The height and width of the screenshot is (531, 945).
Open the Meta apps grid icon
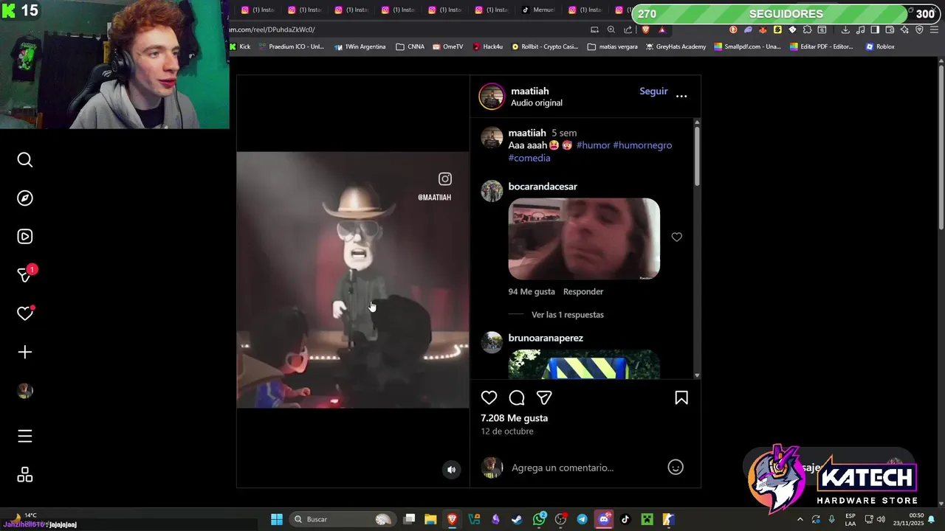click(25, 475)
